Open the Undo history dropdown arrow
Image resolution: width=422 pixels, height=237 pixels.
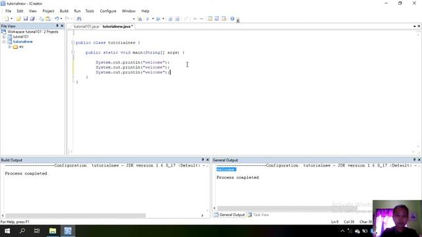point(61,19)
